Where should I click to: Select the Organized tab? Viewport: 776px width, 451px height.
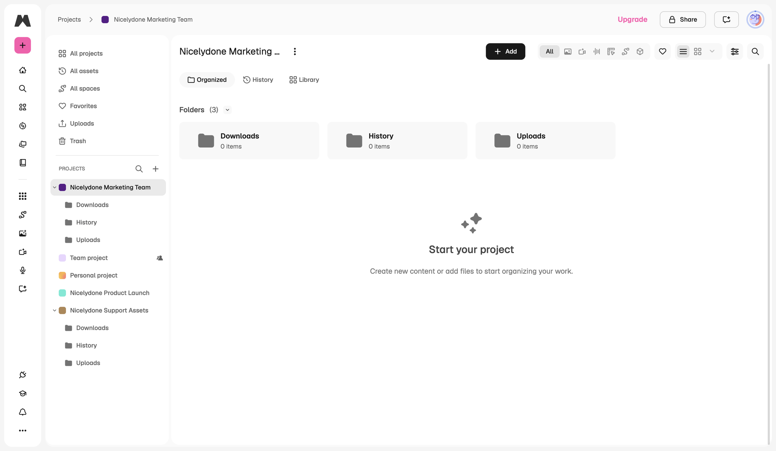click(207, 80)
